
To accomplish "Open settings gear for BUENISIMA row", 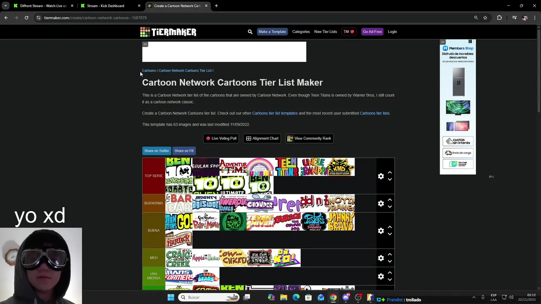I will (x=381, y=204).
